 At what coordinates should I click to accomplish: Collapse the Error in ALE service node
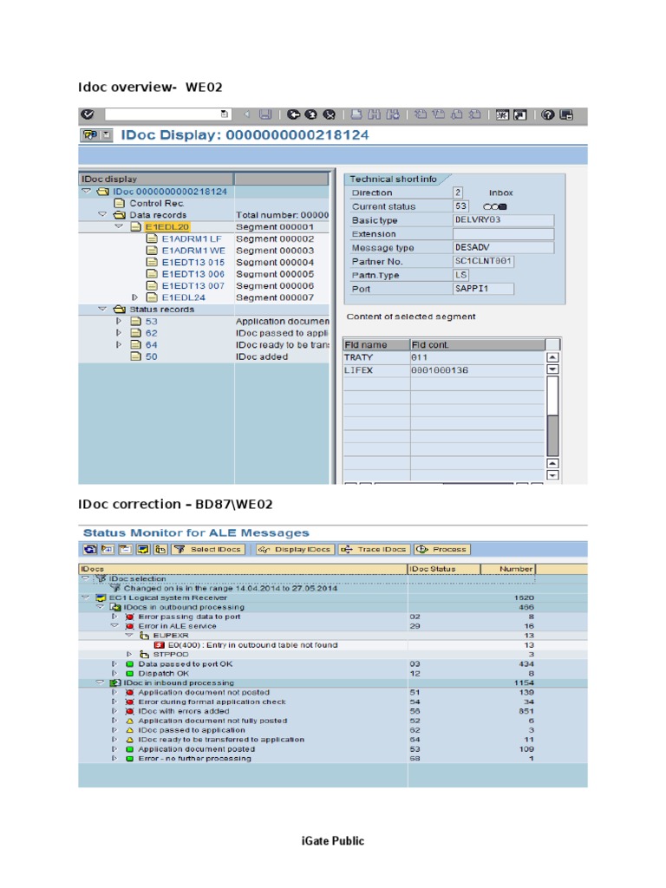114,626
